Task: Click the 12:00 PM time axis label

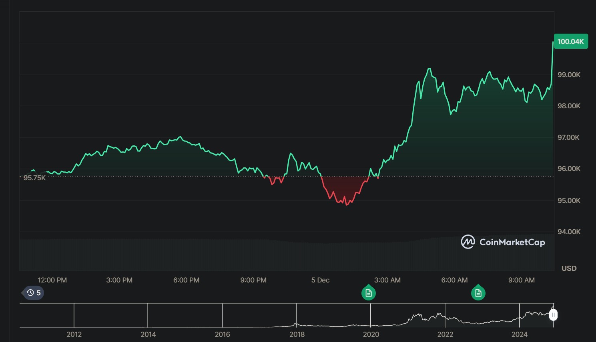Action: tap(52, 280)
